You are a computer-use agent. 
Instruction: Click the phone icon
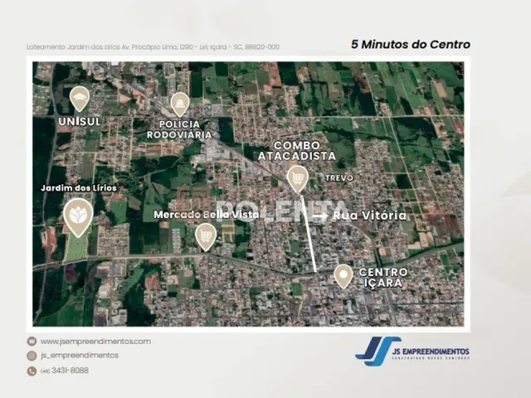[32, 371]
